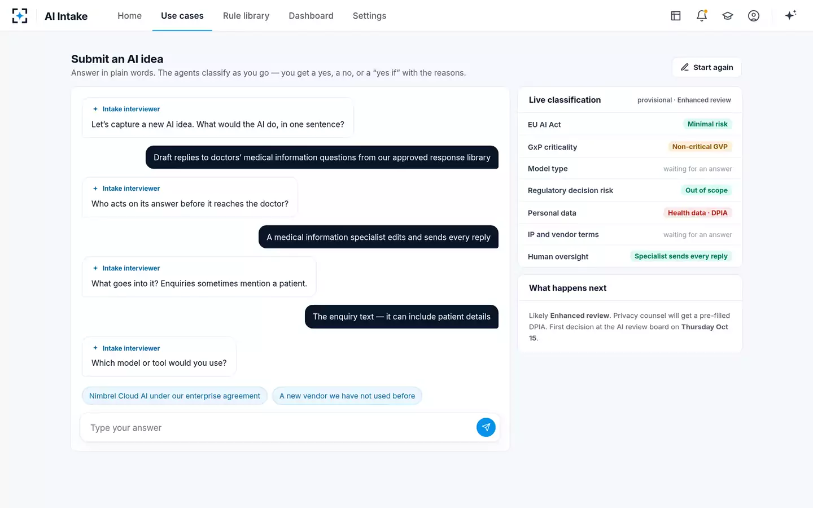Send the answer with the paper plane button
The image size is (813, 508).
pos(486,427)
